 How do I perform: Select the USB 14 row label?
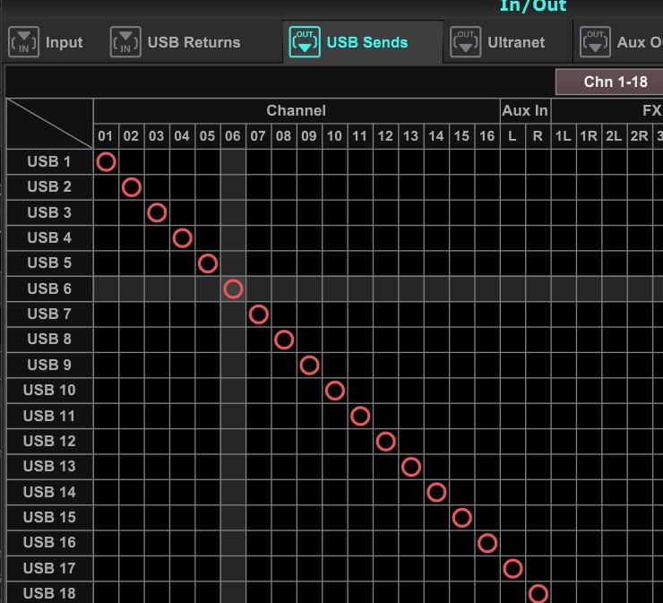(x=49, y=492)
